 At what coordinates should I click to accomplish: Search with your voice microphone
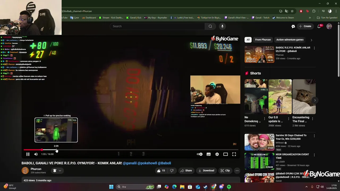(222, 26)
